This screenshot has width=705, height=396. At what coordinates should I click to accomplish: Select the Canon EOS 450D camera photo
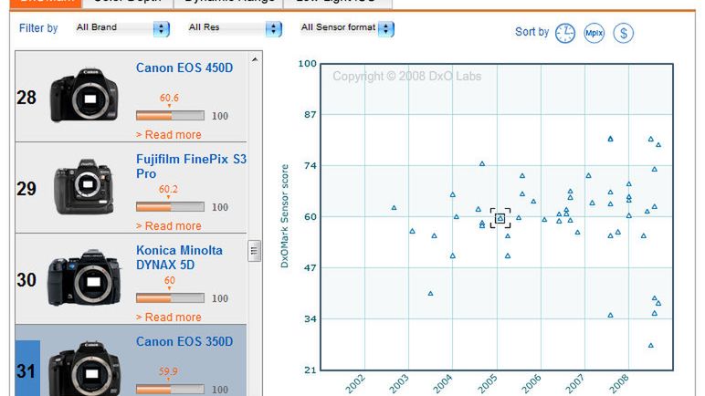(85, 95)
